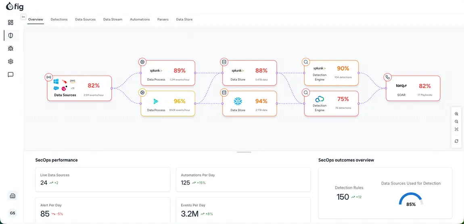
Task: Click the zoom out magnifier control
Action: pyautogui.click(x=457, y=121)
